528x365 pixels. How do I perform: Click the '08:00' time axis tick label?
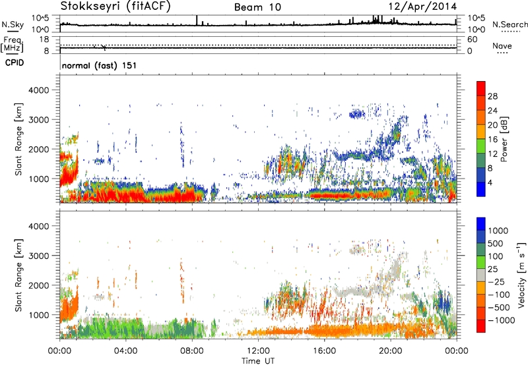(x=192, y=351)
